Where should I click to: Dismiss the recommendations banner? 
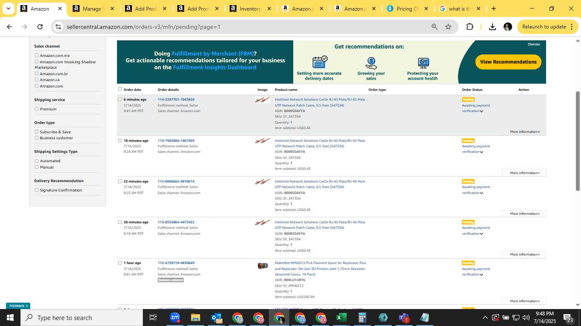pyautogui.click(x=534, y=44)
